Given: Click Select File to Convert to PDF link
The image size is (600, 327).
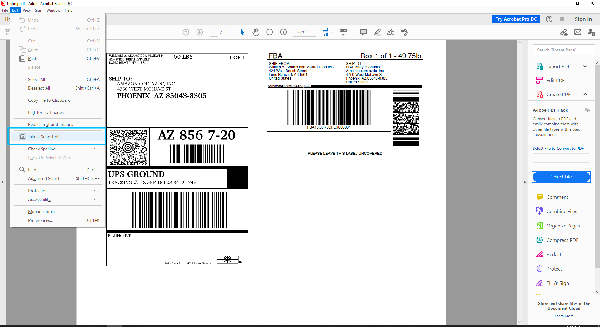Looking at the screenshot, I should 558,149.
